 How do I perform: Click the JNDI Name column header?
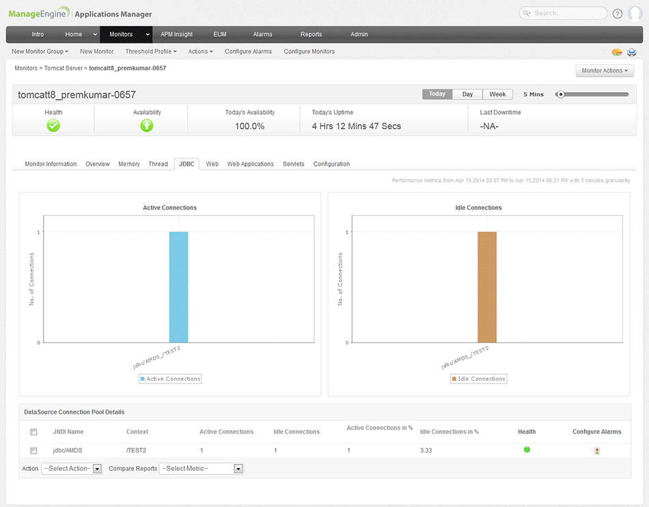click(x=68, y=432)
